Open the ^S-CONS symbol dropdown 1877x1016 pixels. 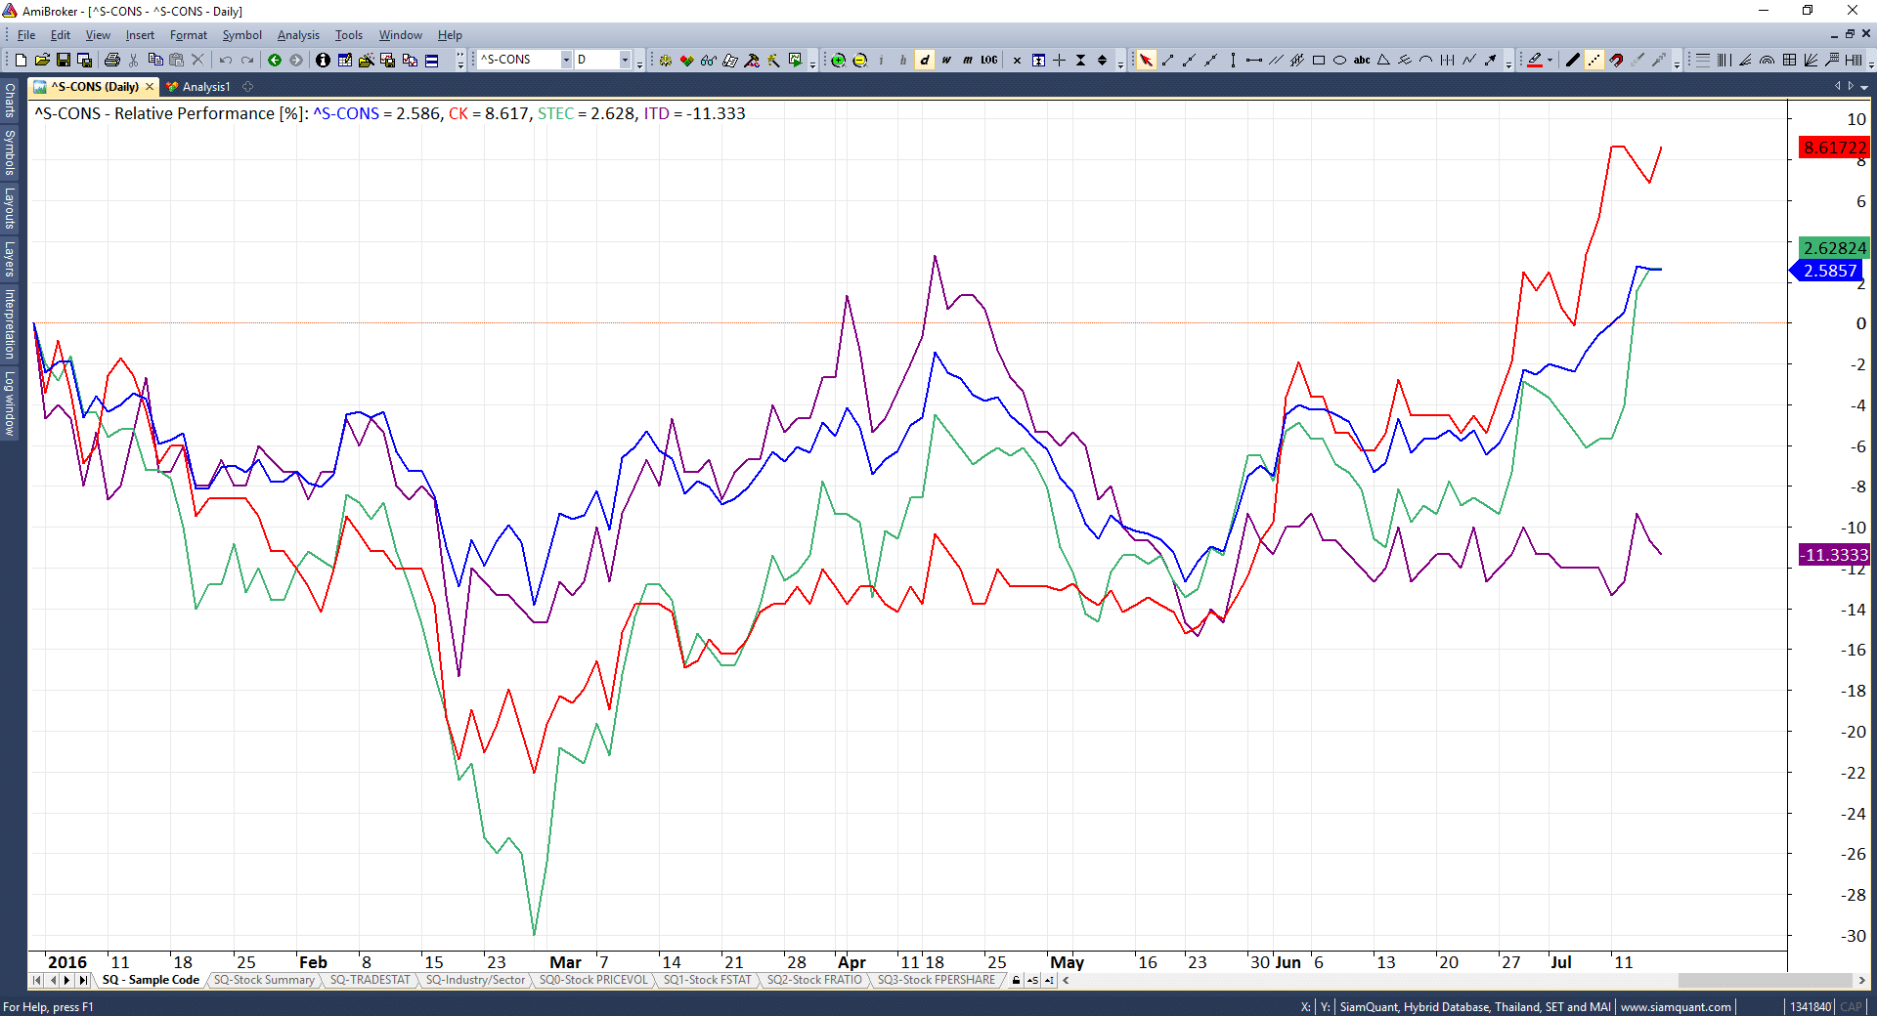point(566,61)
